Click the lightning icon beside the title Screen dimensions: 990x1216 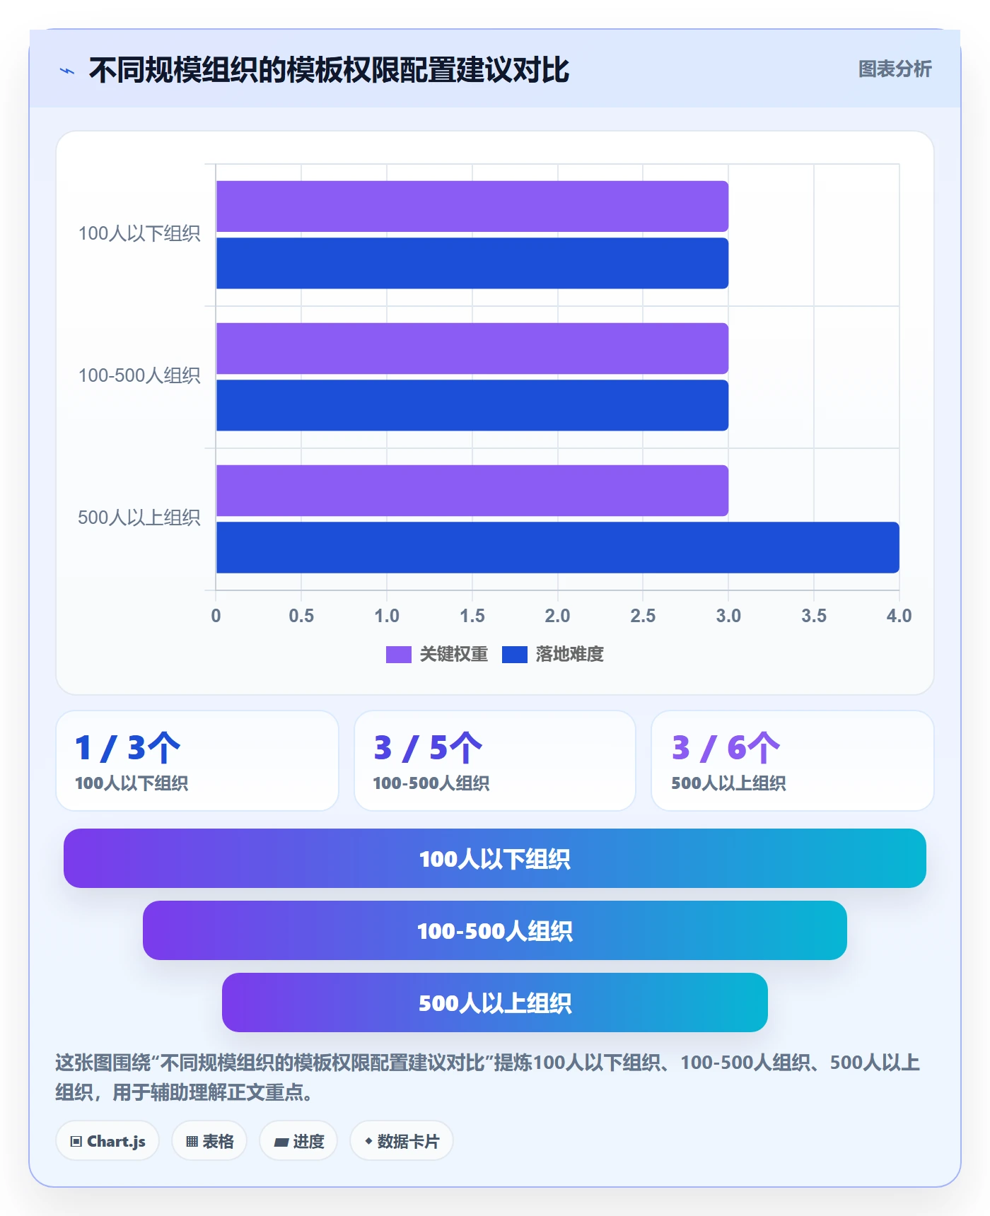pyautogui.click(x=67, y=71)
